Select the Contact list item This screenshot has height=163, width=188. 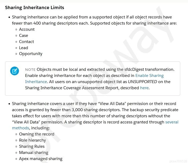coord(26,42)
